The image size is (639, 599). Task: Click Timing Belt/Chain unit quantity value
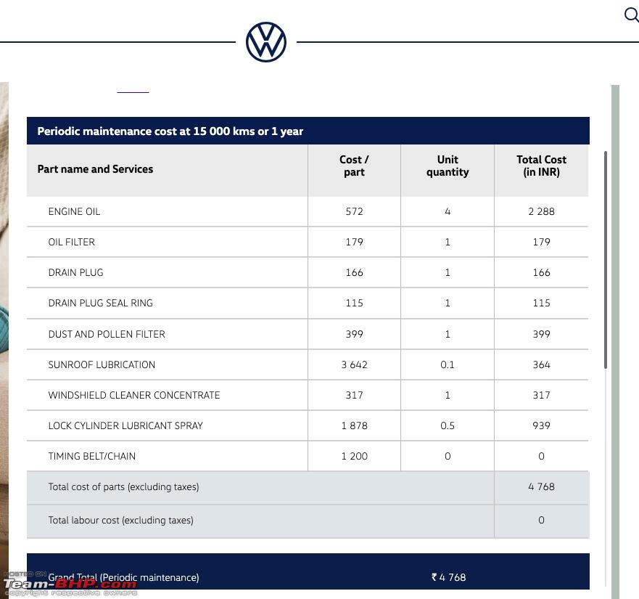coord(448,456)
